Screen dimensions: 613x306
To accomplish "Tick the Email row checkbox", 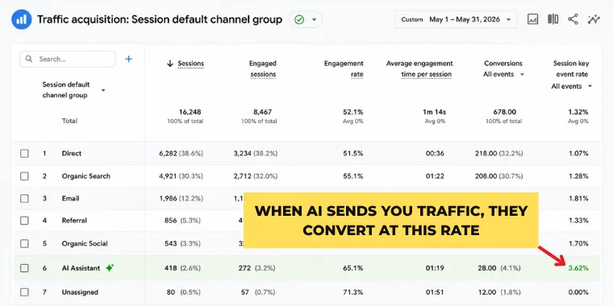I will (24, 198).
